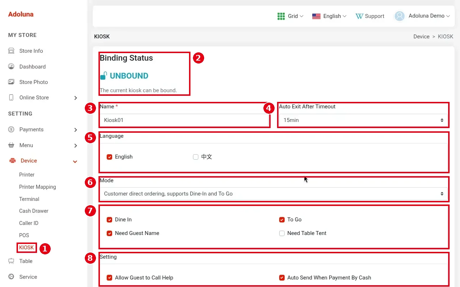The height and width of the screenshot is (287, 460).
Task: Open the Printer Mapping page
Action: (37, 187)
